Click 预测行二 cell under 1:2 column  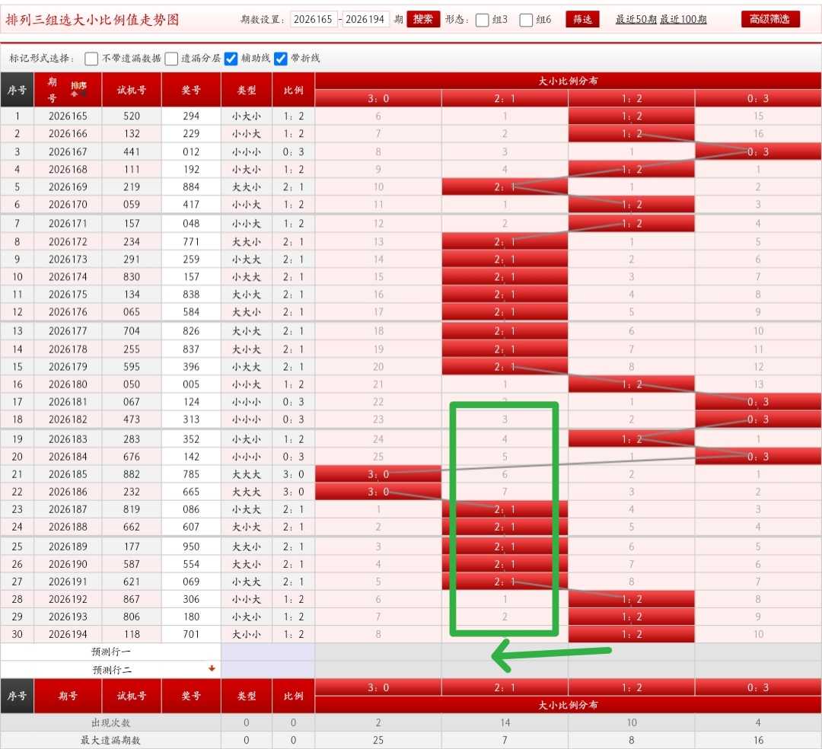631,669
